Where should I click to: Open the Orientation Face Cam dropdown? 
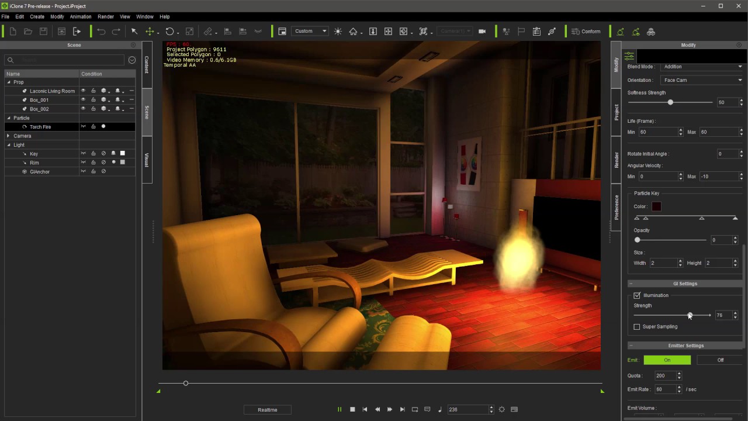[x=702, y=80]
